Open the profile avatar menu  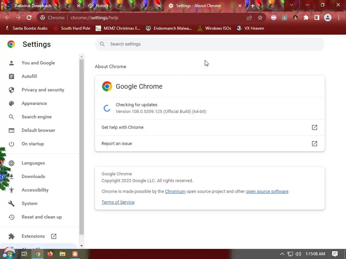pos(328,18)
